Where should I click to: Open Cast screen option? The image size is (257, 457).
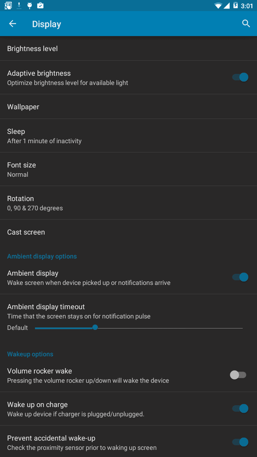128,232
